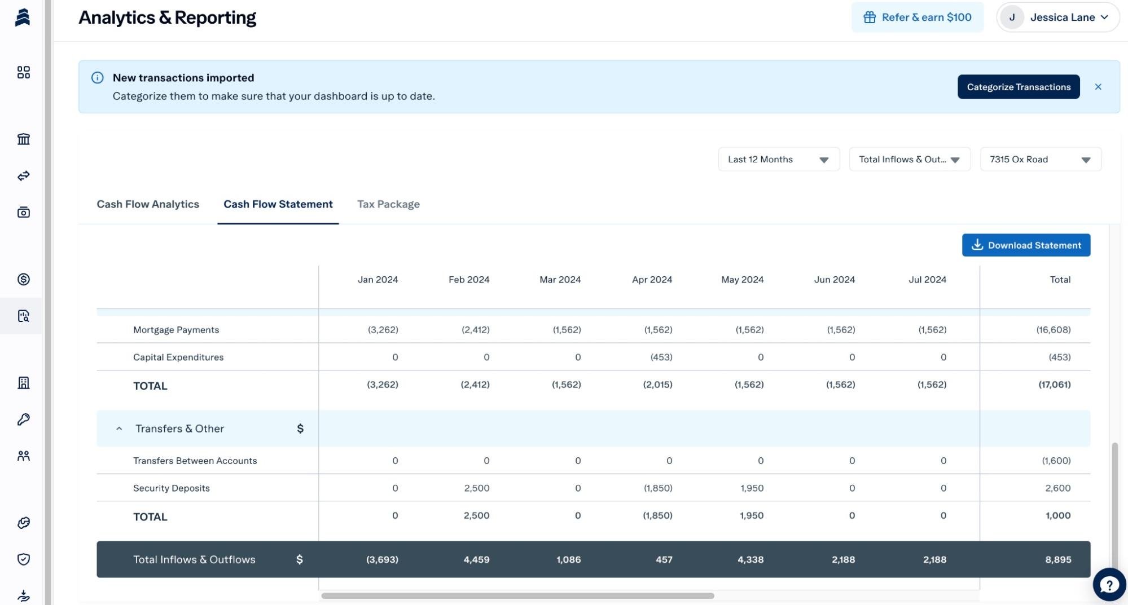
Task: Open the Jessica Lane account menu
Action: (x=1058, y=17)
